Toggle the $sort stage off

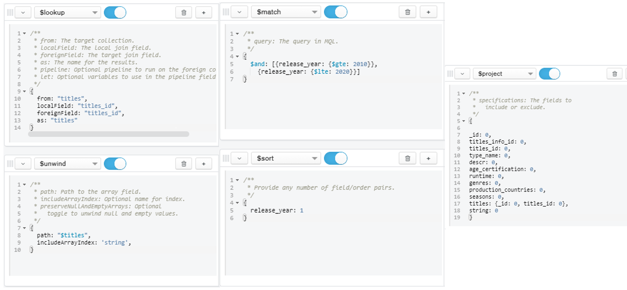(x=335, y=158)
